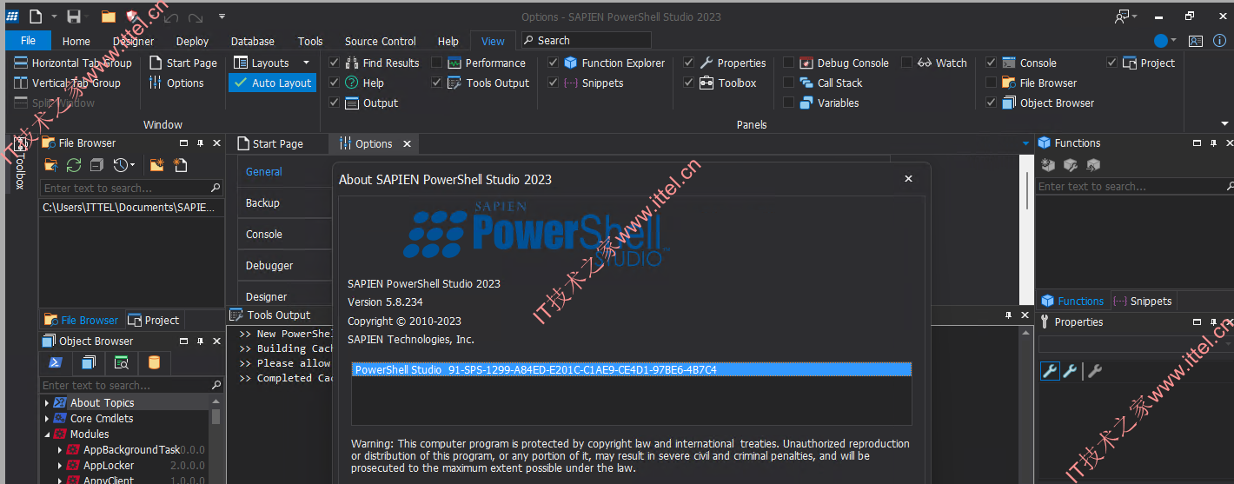Click the database cylinder icon in Object Browser
This screenshot has width=1234, height=484.
(x=154, y=362)
